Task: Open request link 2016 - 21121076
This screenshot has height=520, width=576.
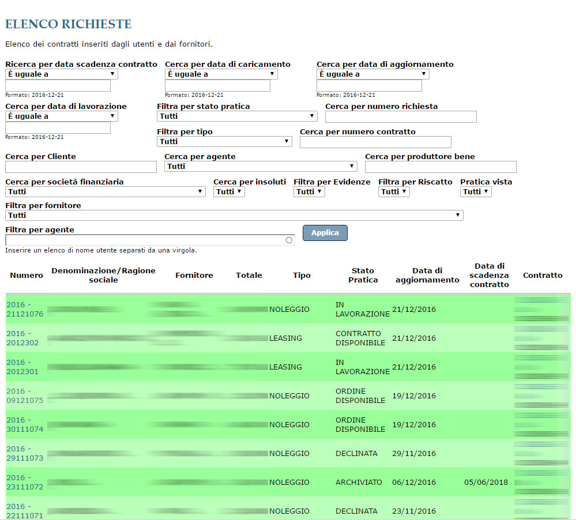Action: pyautogui.click(x=25, y=309)
